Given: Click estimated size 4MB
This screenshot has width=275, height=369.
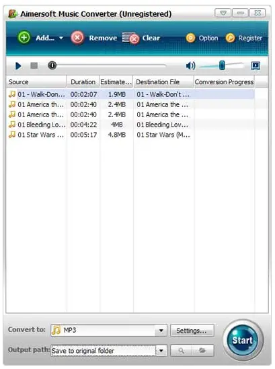Looking at the screenshot, I should coord(117,125).
